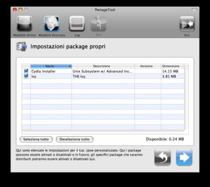Click the Seleziona tutto button

click(x=36, y=139)
